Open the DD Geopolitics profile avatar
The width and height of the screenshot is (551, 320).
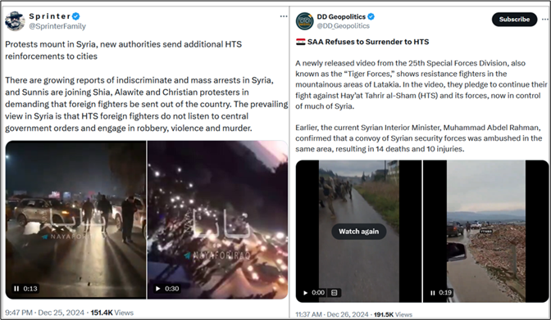[304, 21]
